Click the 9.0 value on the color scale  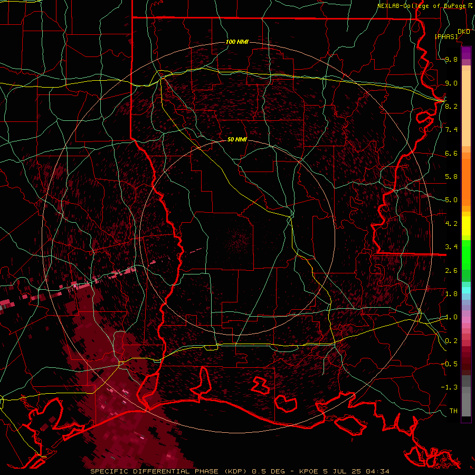click(x=451, y=83)
